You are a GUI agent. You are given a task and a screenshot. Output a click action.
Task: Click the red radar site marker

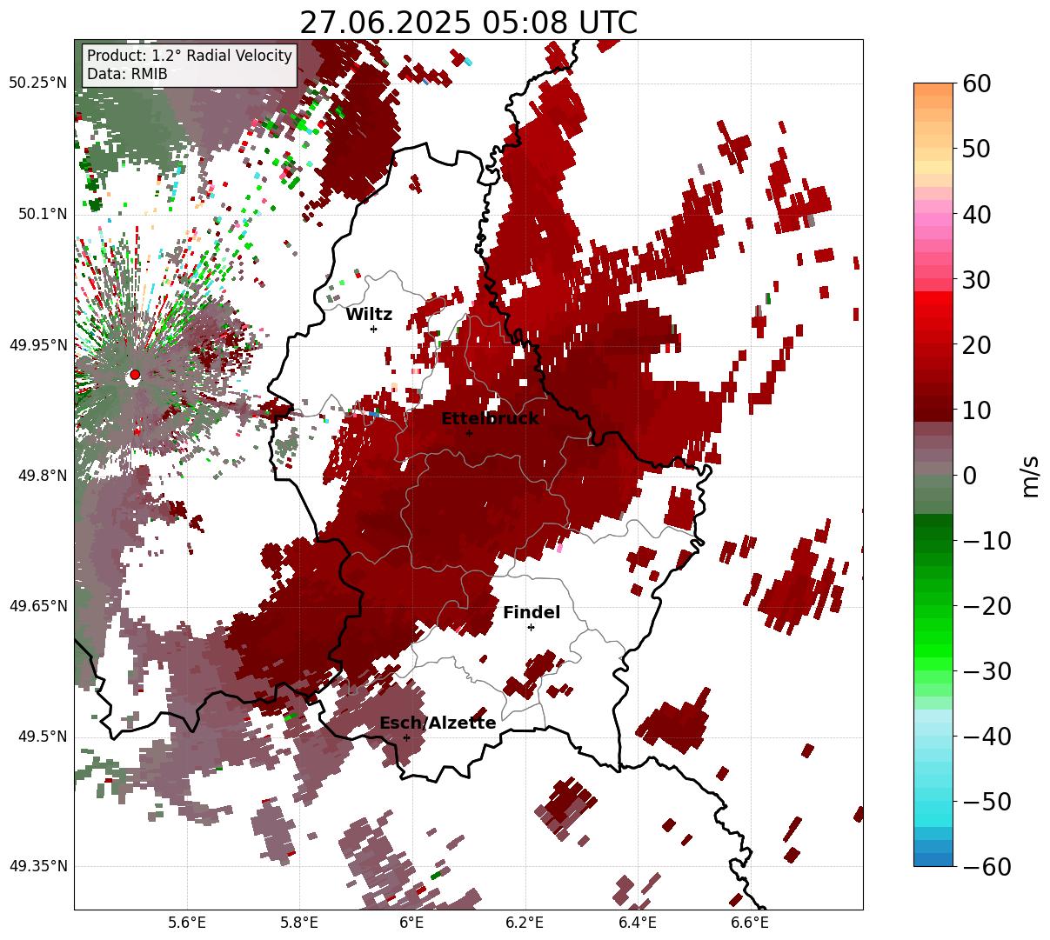click(x=135, y=375)
